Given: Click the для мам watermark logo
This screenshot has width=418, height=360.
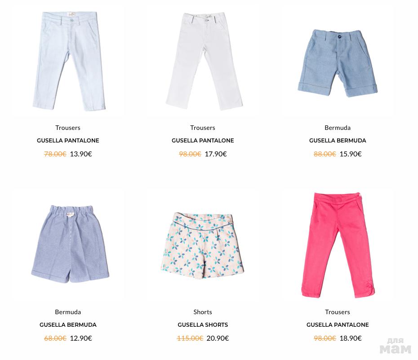Looking at the screenshot, I should coord(396,346).
